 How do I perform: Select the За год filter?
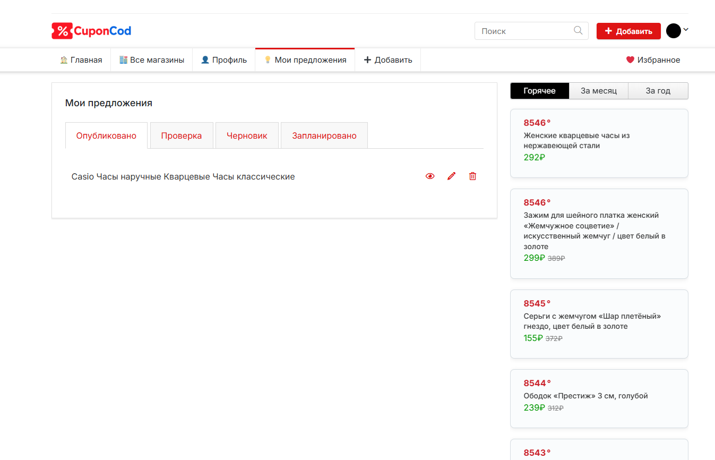coord(658,91)
